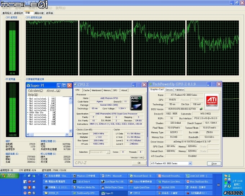This screenshot has width=245, height=196.
Task: Click the CPU-Z taskbar button
Action: pyautogui.click(x=142, y=193)
